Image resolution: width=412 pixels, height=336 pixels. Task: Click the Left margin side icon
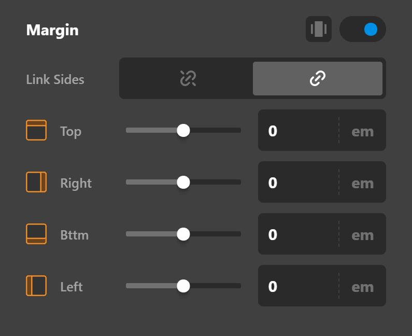click(x=36, y=286)
